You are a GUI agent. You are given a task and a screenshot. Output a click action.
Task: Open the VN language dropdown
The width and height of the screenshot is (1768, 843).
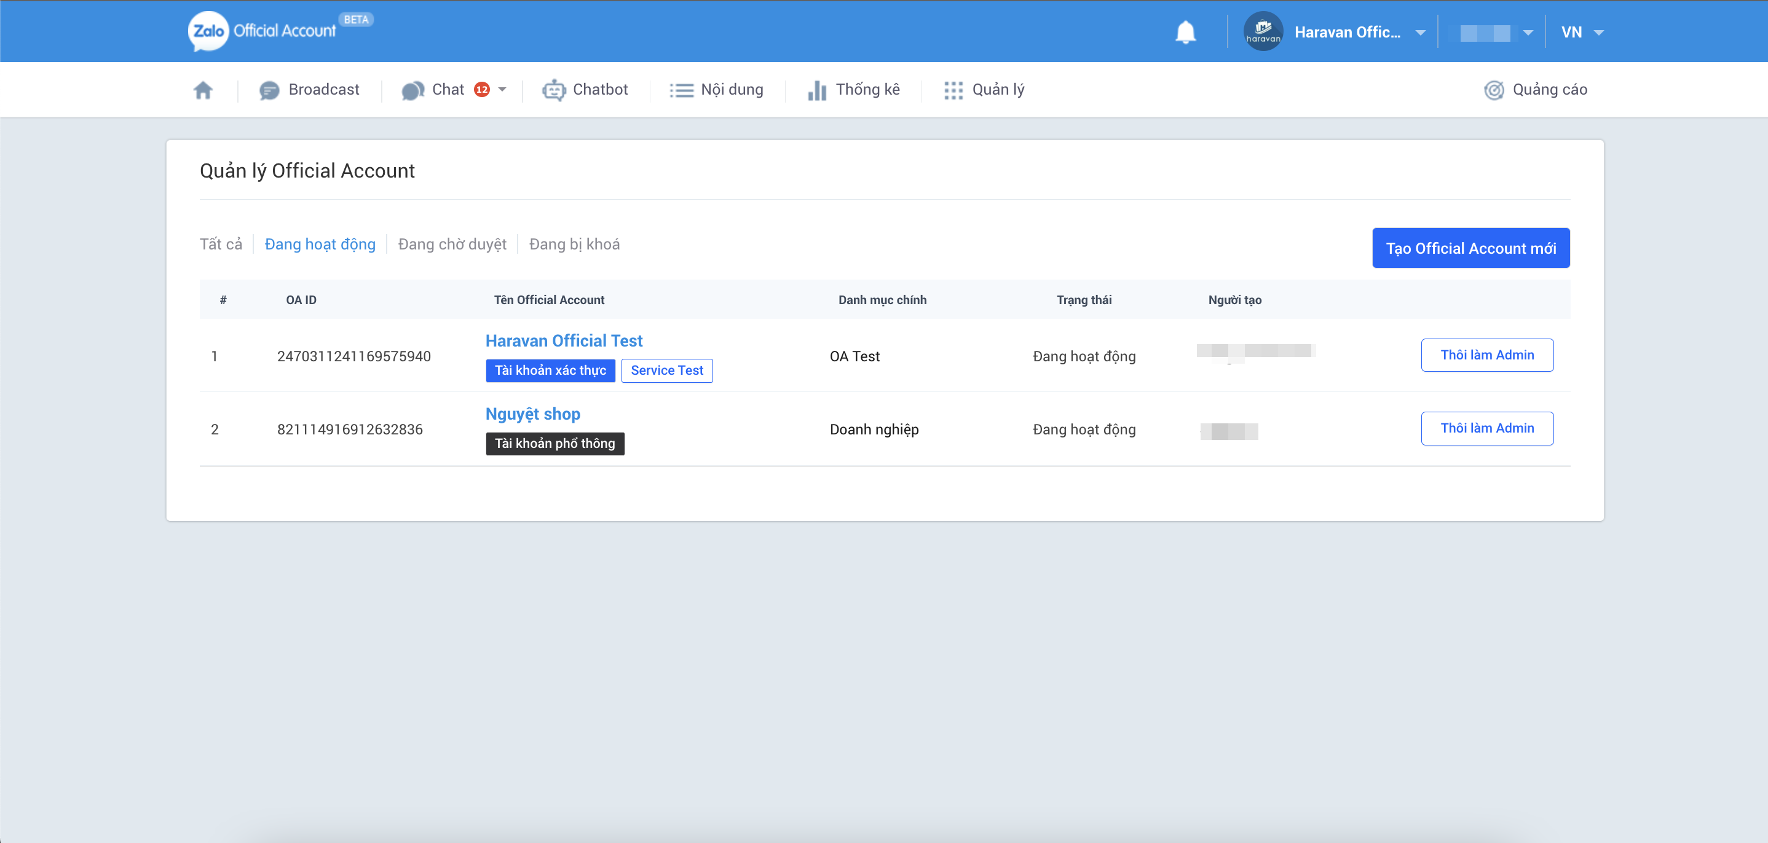(1582, 32)
